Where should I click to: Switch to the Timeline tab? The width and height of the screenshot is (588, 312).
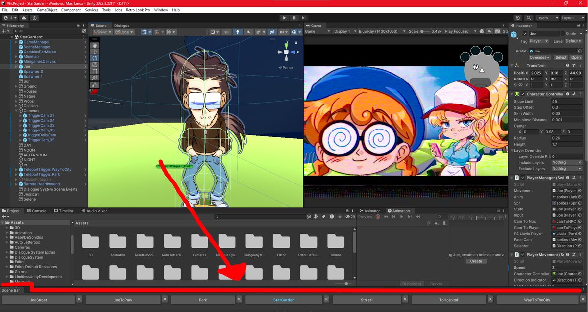(x=64, y=211)
